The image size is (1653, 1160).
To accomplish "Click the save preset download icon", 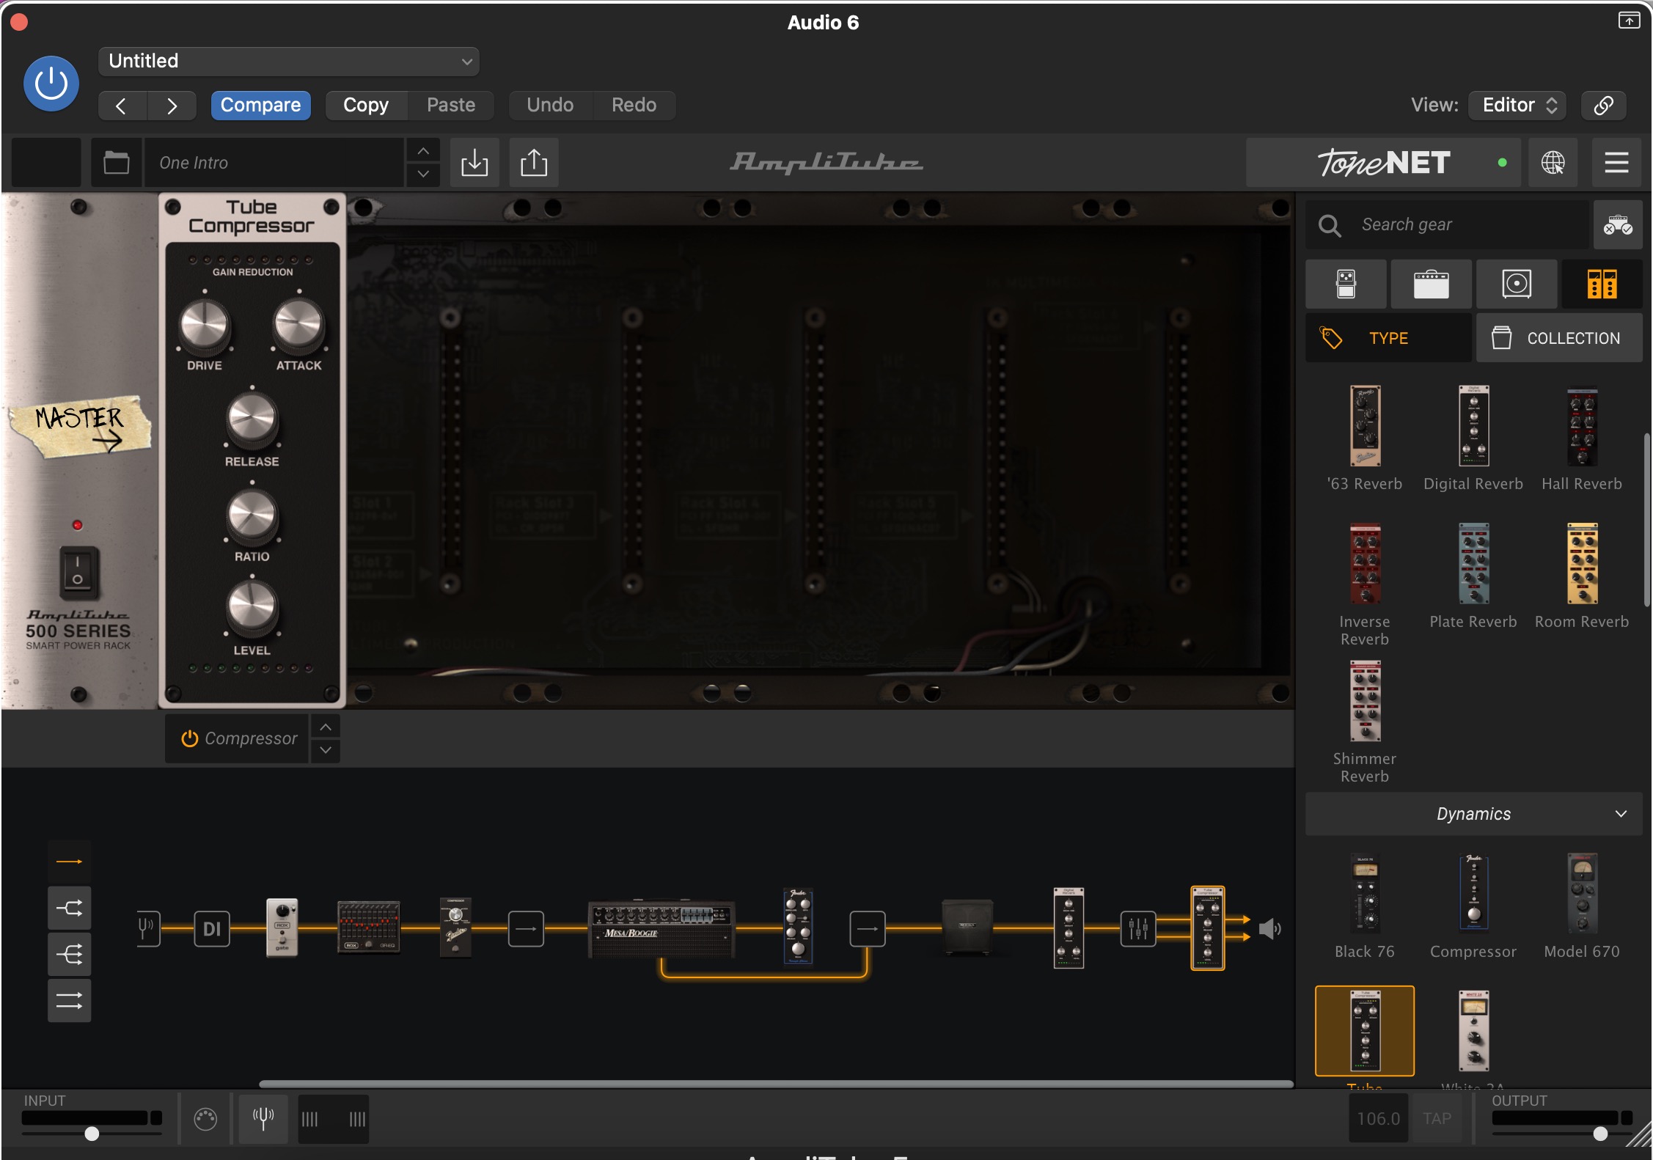I will tap(474, 162).
